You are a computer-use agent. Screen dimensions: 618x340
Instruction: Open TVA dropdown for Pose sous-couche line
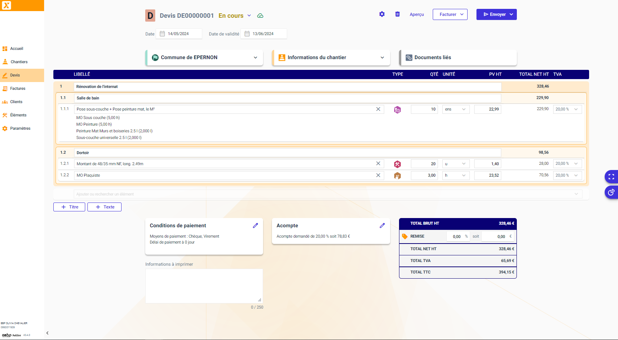(567, 109)
